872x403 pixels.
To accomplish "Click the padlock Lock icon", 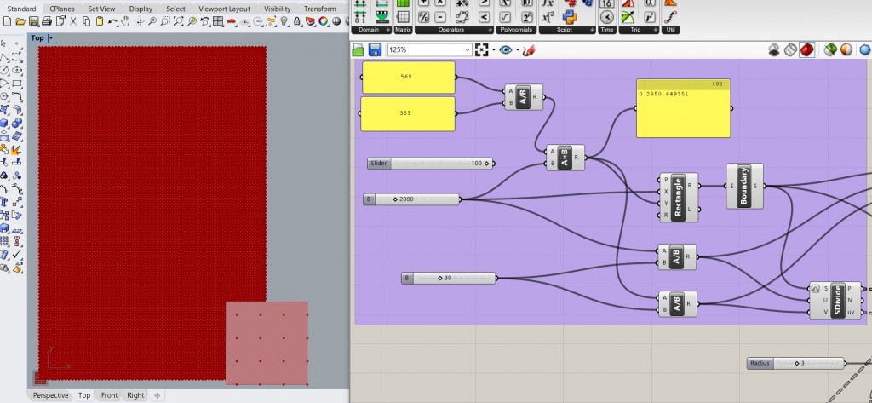I will [297, 21].
